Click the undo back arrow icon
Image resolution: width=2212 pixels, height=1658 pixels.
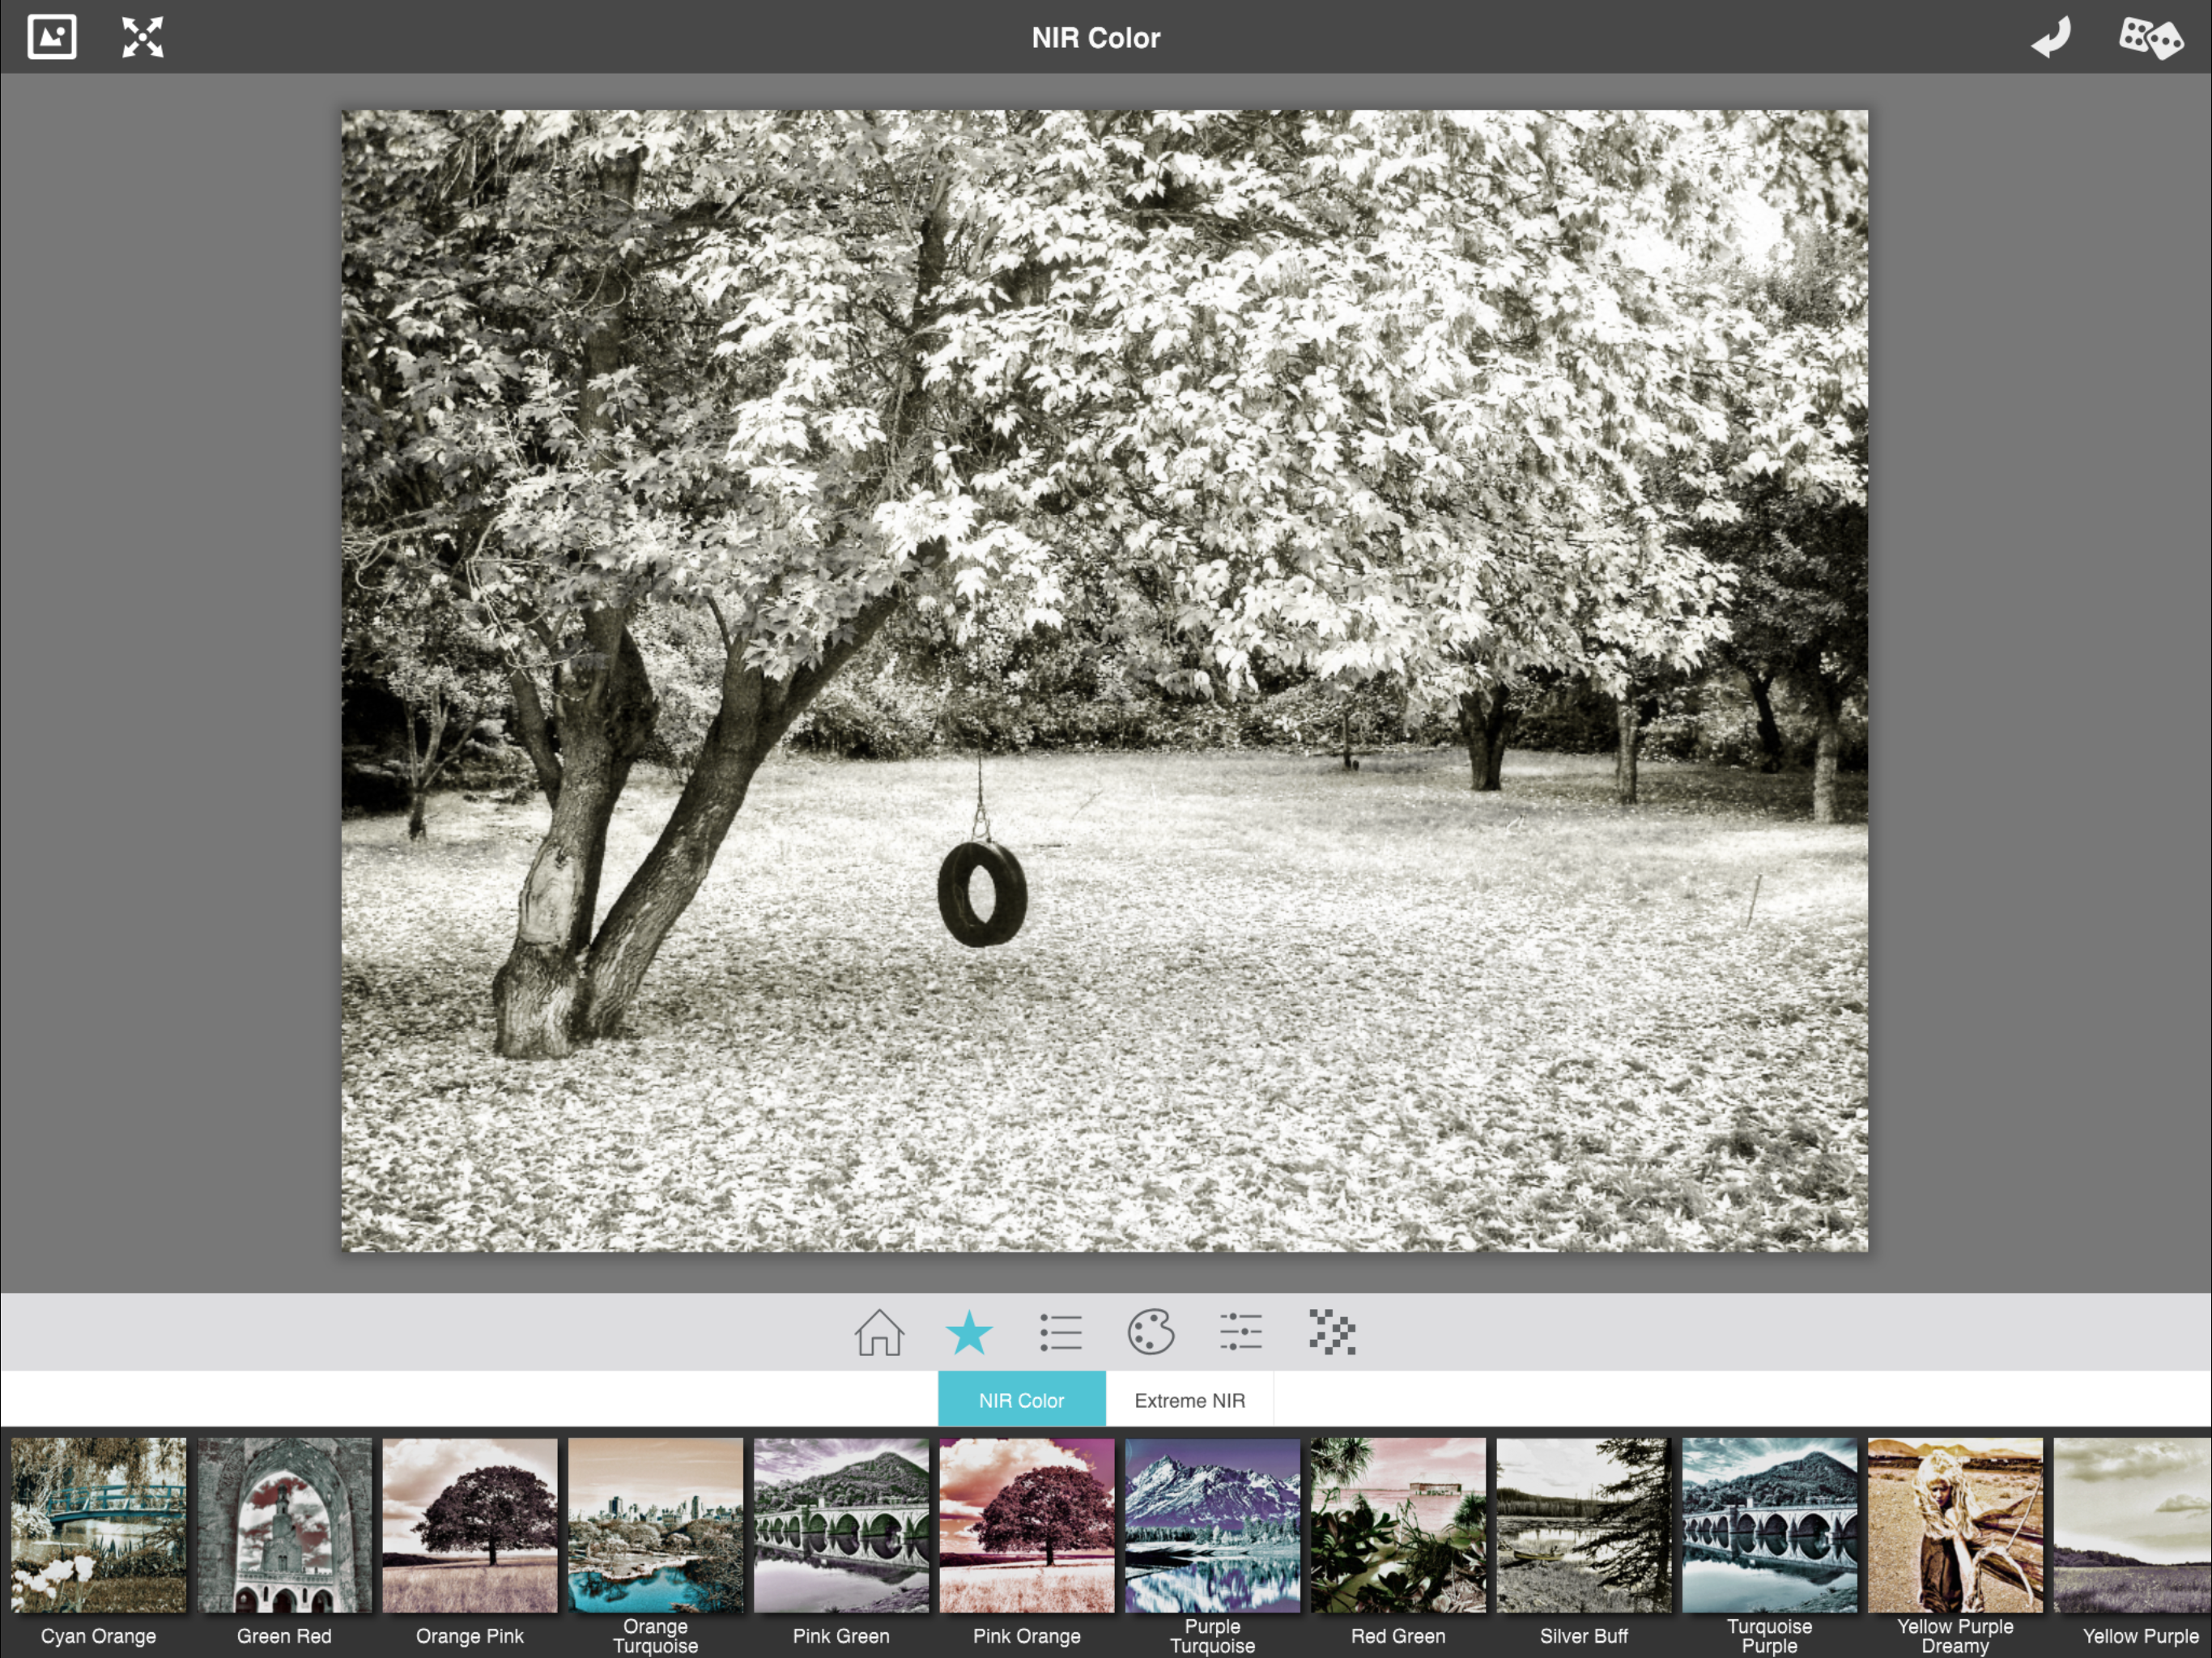pos(2051,38)
